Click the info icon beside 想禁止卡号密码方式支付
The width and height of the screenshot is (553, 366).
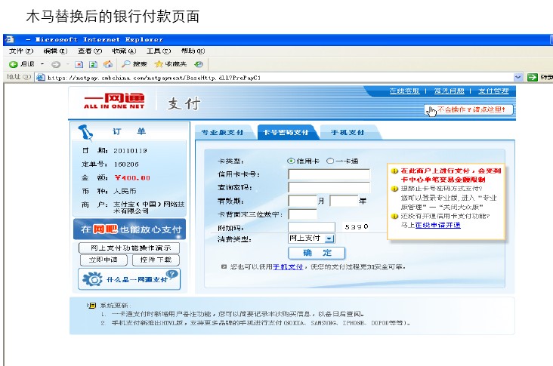pos(394,189)
